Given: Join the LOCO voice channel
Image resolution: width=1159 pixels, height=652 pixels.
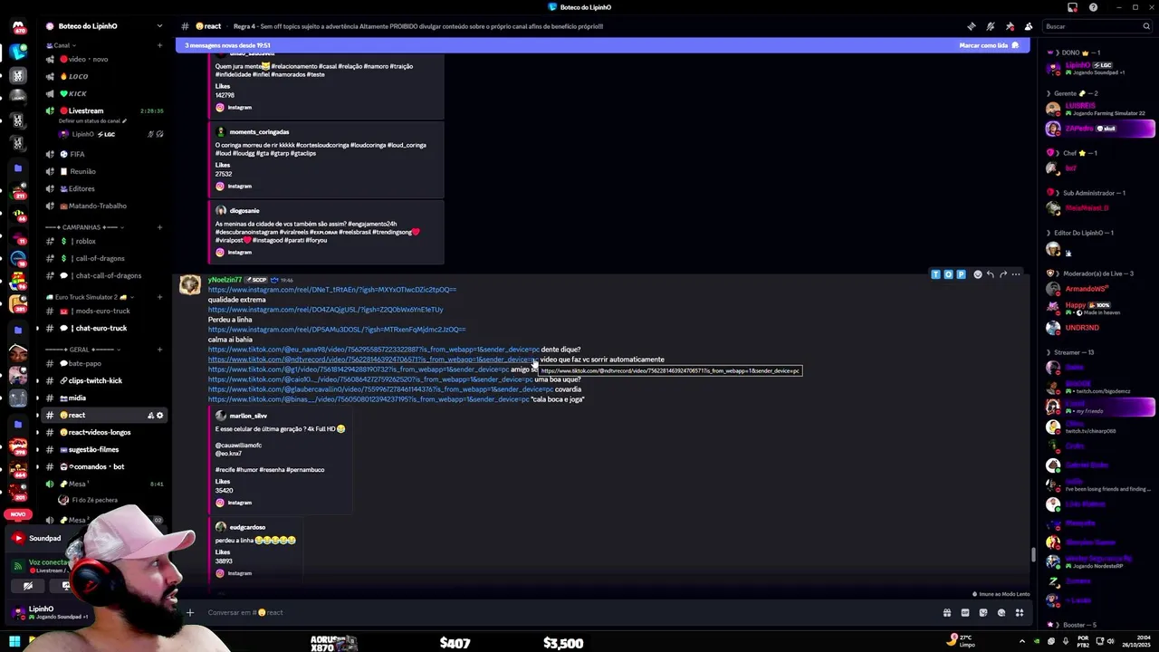Looking at the screenshot, I should click(104, 76).
